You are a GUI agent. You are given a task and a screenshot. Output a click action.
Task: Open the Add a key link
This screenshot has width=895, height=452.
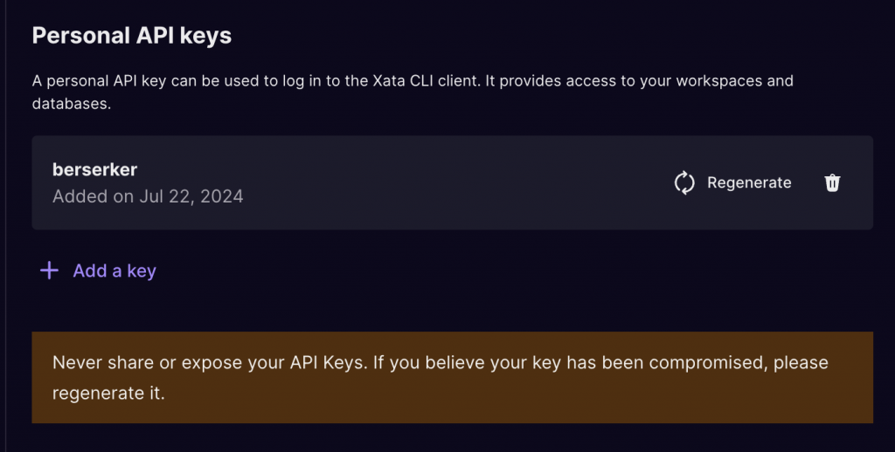pyautogui.click(x=114, y=271)
